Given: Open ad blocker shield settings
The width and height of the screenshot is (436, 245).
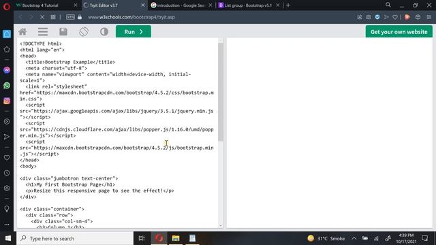Looking at the screenshot, I should [x=377, y=17].
